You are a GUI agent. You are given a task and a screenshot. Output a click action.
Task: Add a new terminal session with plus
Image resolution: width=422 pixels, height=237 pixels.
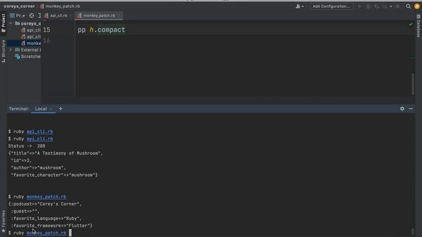pyautogui.click(x=61, y=109)
